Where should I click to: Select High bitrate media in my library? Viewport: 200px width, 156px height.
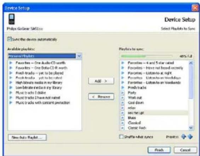point(39,83)
